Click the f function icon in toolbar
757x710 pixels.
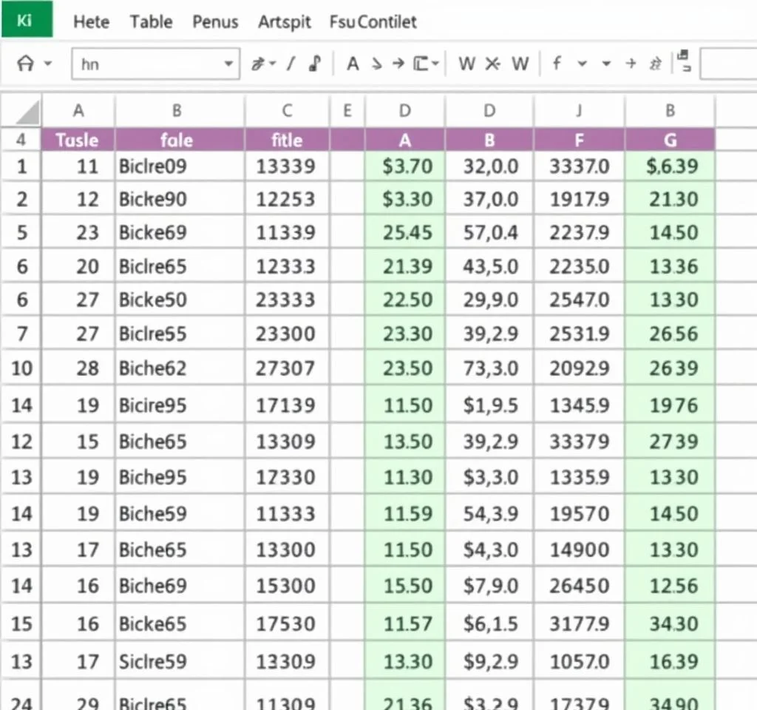point(557,64)
